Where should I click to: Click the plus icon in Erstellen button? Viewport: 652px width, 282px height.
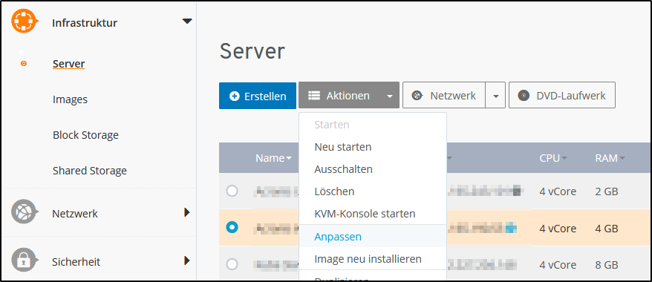point(235,96)
